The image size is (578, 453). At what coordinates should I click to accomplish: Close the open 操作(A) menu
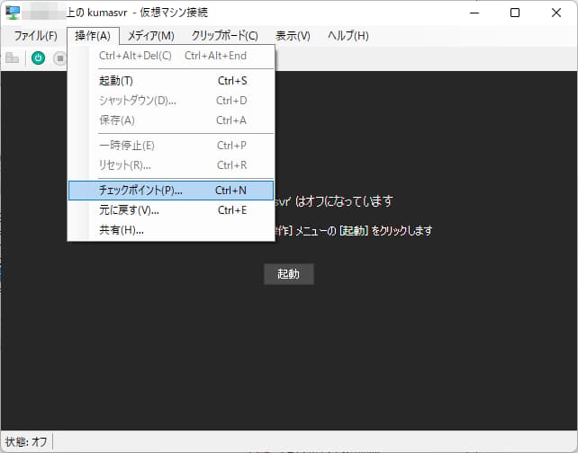(x=93, y=36)
